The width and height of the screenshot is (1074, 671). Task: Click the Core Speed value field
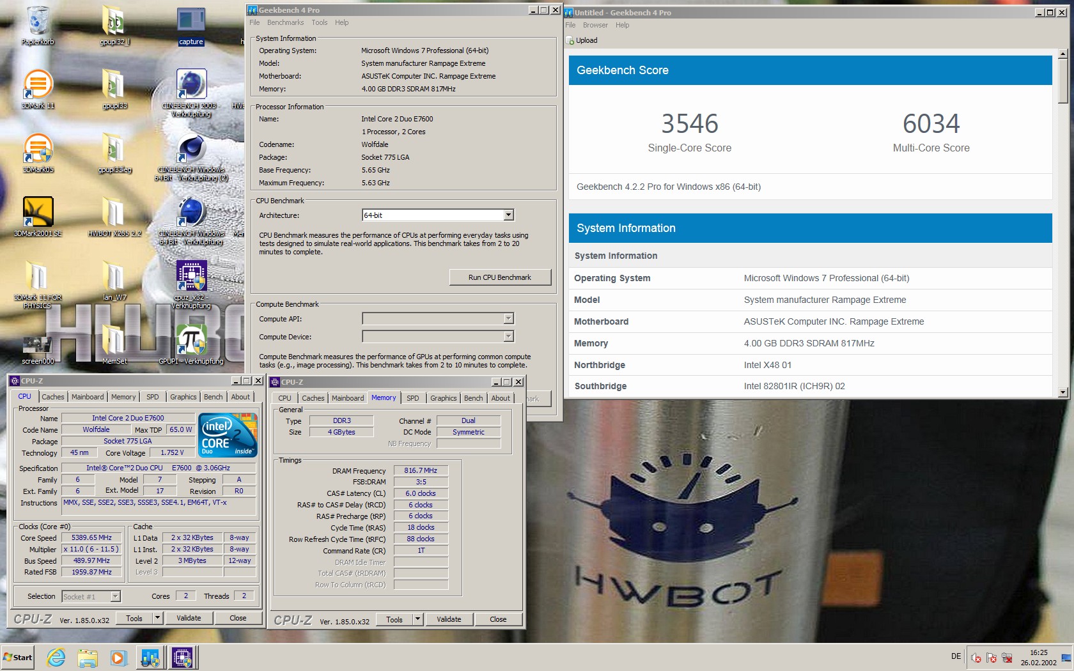point(91,537)
